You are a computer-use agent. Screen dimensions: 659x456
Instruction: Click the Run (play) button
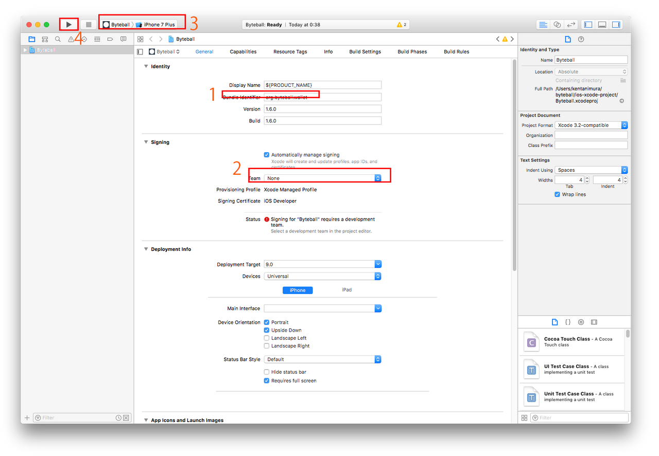[69, 25]
